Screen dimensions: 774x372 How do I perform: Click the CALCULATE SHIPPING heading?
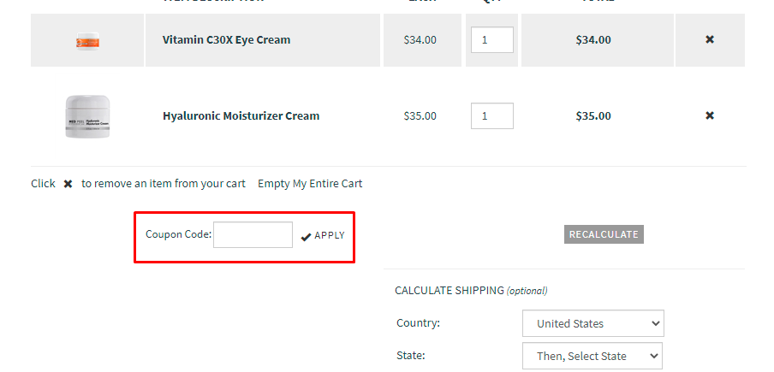[449, 291]
